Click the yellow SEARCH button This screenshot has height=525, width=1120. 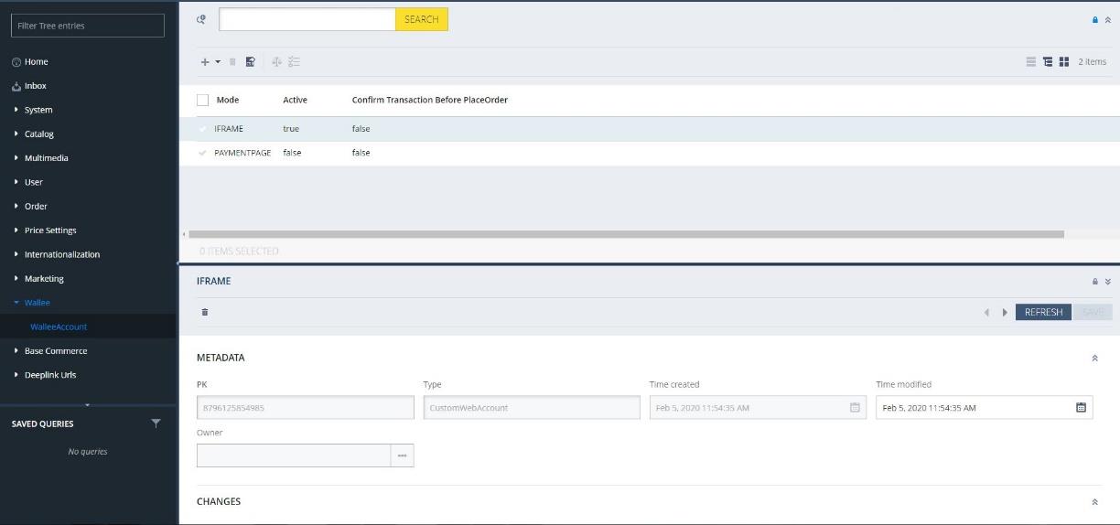(421, 19)
